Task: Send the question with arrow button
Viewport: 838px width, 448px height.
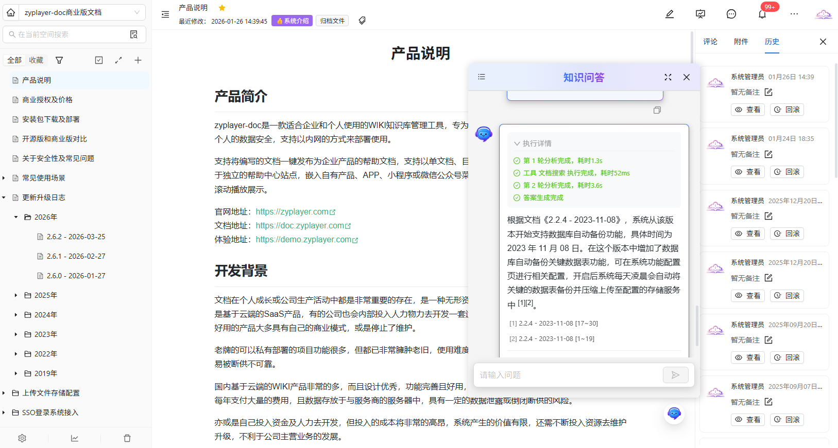Action: (x=675, y=375)
